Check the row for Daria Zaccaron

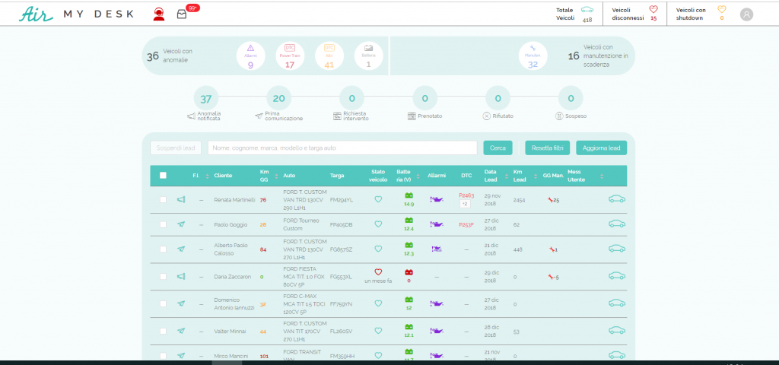[163, 277]
